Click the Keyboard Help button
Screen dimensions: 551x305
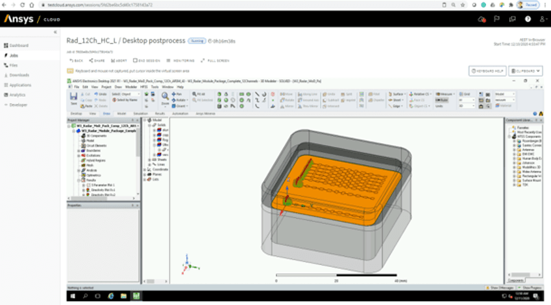pyautogui.click(x=487, y=71)
